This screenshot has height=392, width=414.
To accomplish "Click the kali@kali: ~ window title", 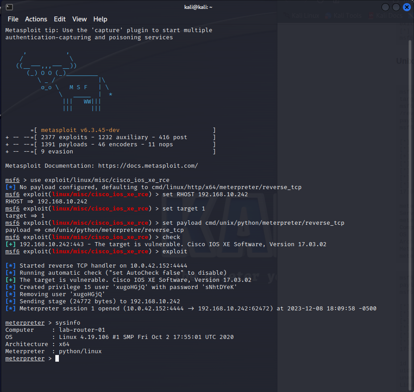I will point(198,7).
